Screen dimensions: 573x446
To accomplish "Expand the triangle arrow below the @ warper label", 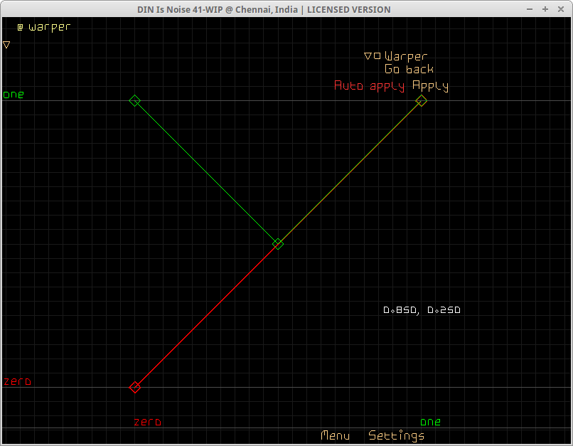I will click(6, 44).
